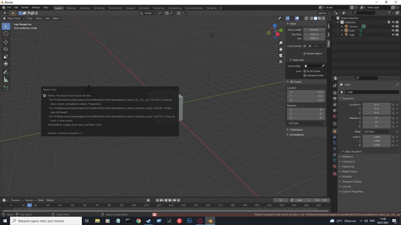Open Global transform orientation dropdown
This screenshot has width=401, height=225.
coord(148,13)
